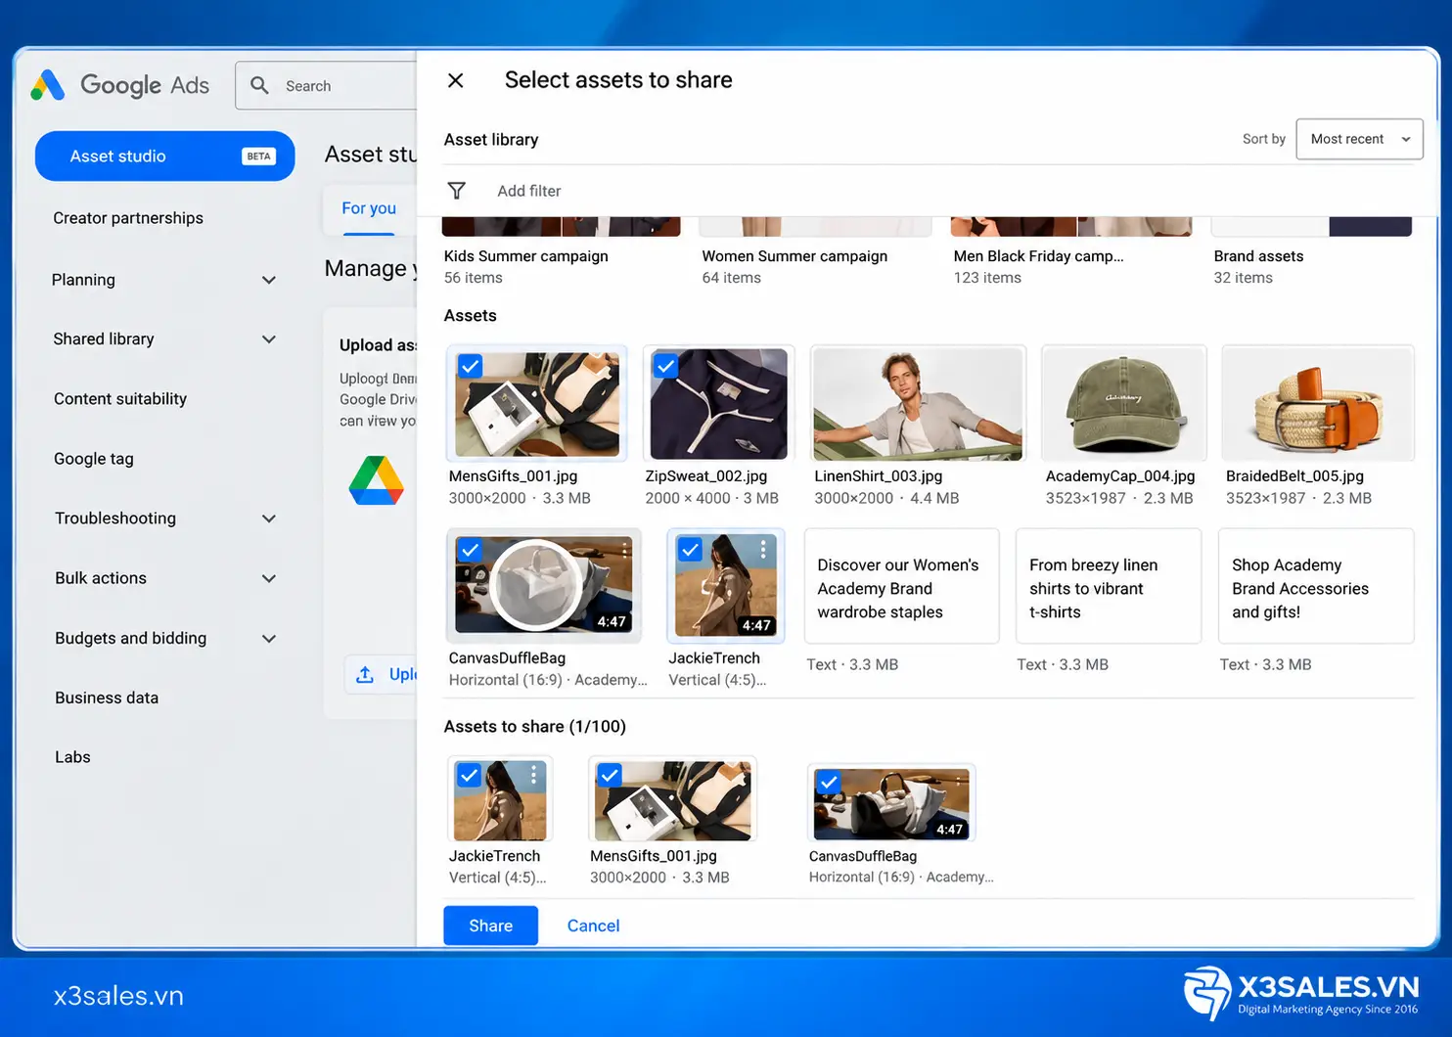Image resolution: width=1452 pixels, height=1037 pixels.
Task: Switch to the For you tab
Action: pyautogui.click(x=369, y=208)
